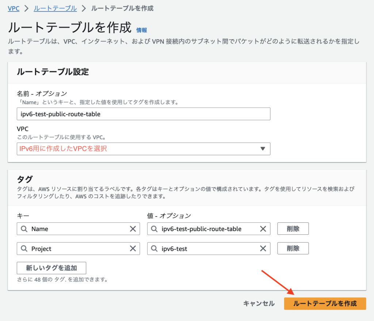Go to ルートテーブル breadcrumb link
This screenshot has width=374, height=321.
55,8
